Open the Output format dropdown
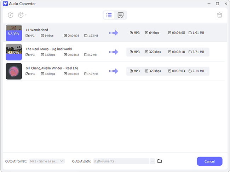230x172 pixels. click(47, 161)
